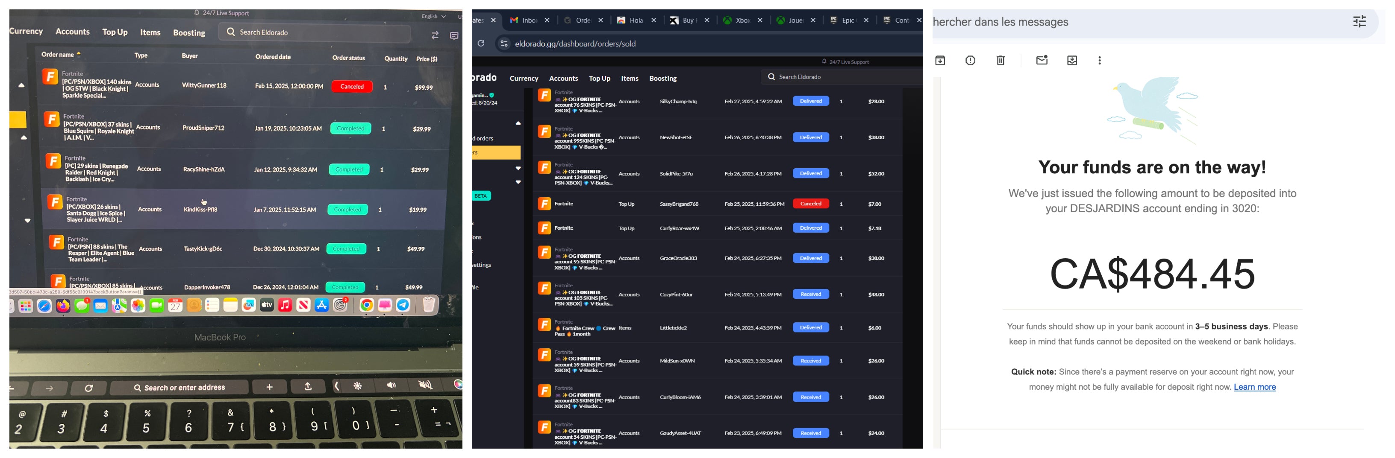This screenshot has width=1395, height=458.
Task: Tap 'Search or enter address' on Touch Bar
Action: click(179, 388)
